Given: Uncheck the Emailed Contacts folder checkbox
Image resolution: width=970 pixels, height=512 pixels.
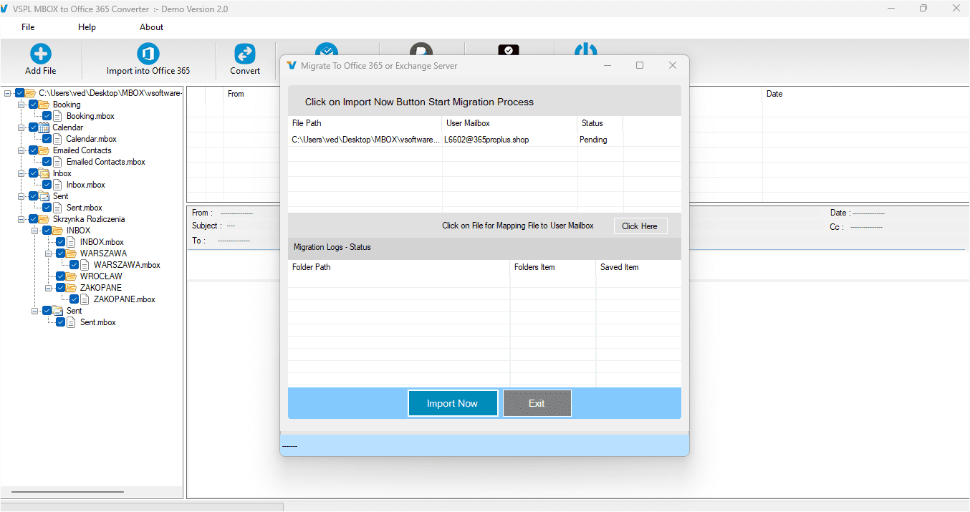Looking at the screenshot, I should pyautogui.click(x=33, y=150).
